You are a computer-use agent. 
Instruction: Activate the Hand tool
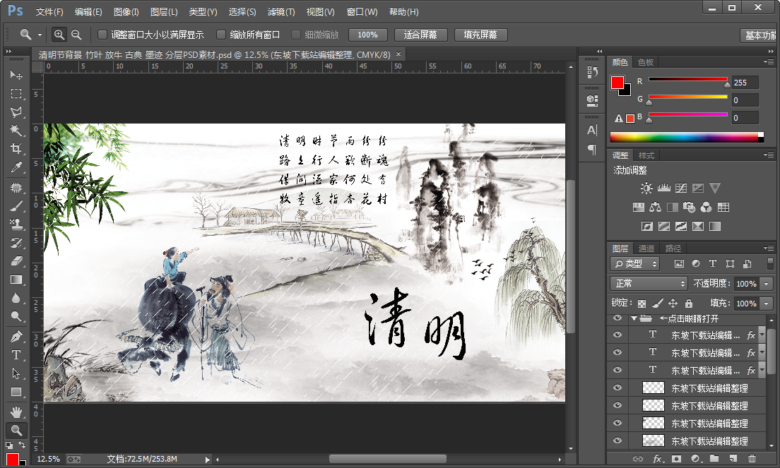pyautogui.click(x=16, y=411)
